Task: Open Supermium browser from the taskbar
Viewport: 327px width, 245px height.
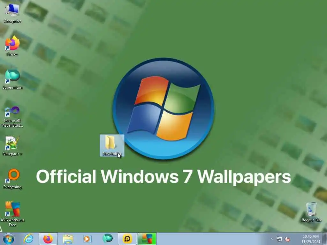Action: coord(107,239)
